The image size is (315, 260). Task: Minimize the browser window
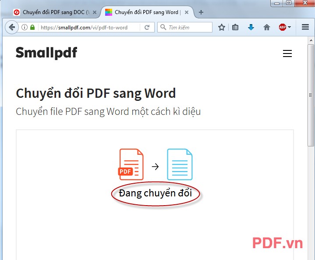[x=277, y=3]
